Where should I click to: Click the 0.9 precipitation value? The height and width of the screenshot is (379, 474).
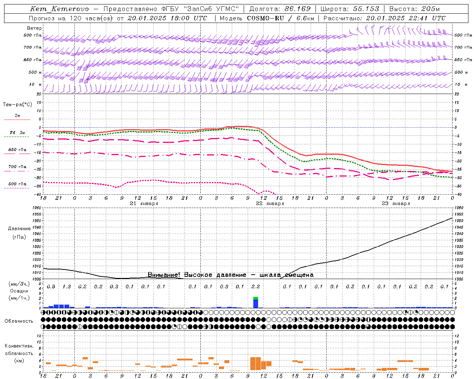point(51,287)
